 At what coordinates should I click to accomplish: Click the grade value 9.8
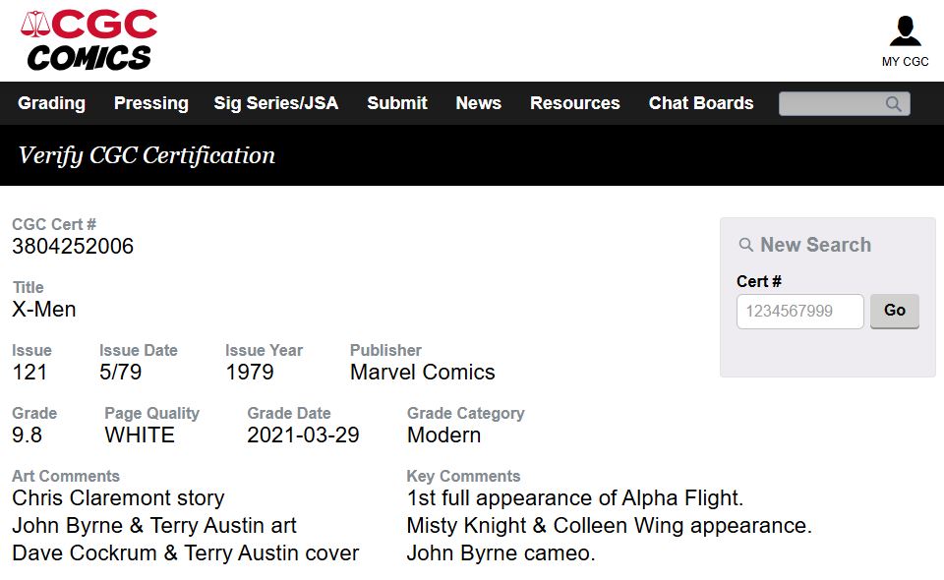pos(27,435)
